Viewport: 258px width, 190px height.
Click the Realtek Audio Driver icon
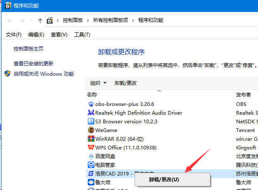(91, 113)
